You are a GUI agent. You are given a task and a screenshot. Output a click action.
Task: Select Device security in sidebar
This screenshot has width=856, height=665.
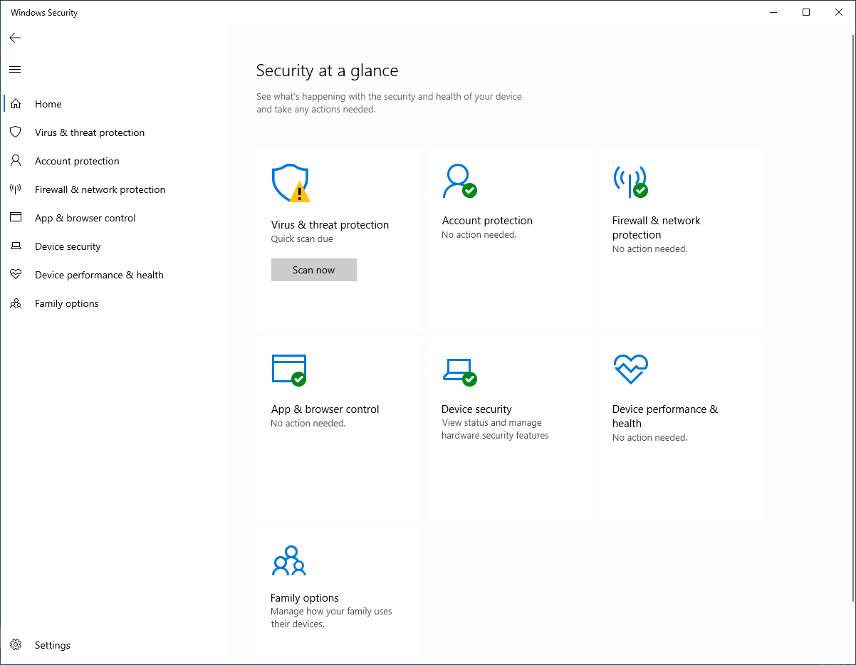[x=115, y=246]
